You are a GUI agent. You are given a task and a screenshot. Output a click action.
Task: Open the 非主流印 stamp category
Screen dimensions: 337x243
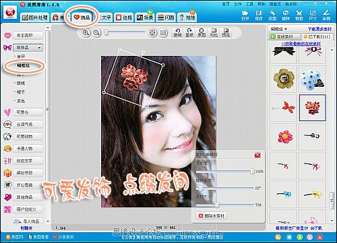click(28, 35)
